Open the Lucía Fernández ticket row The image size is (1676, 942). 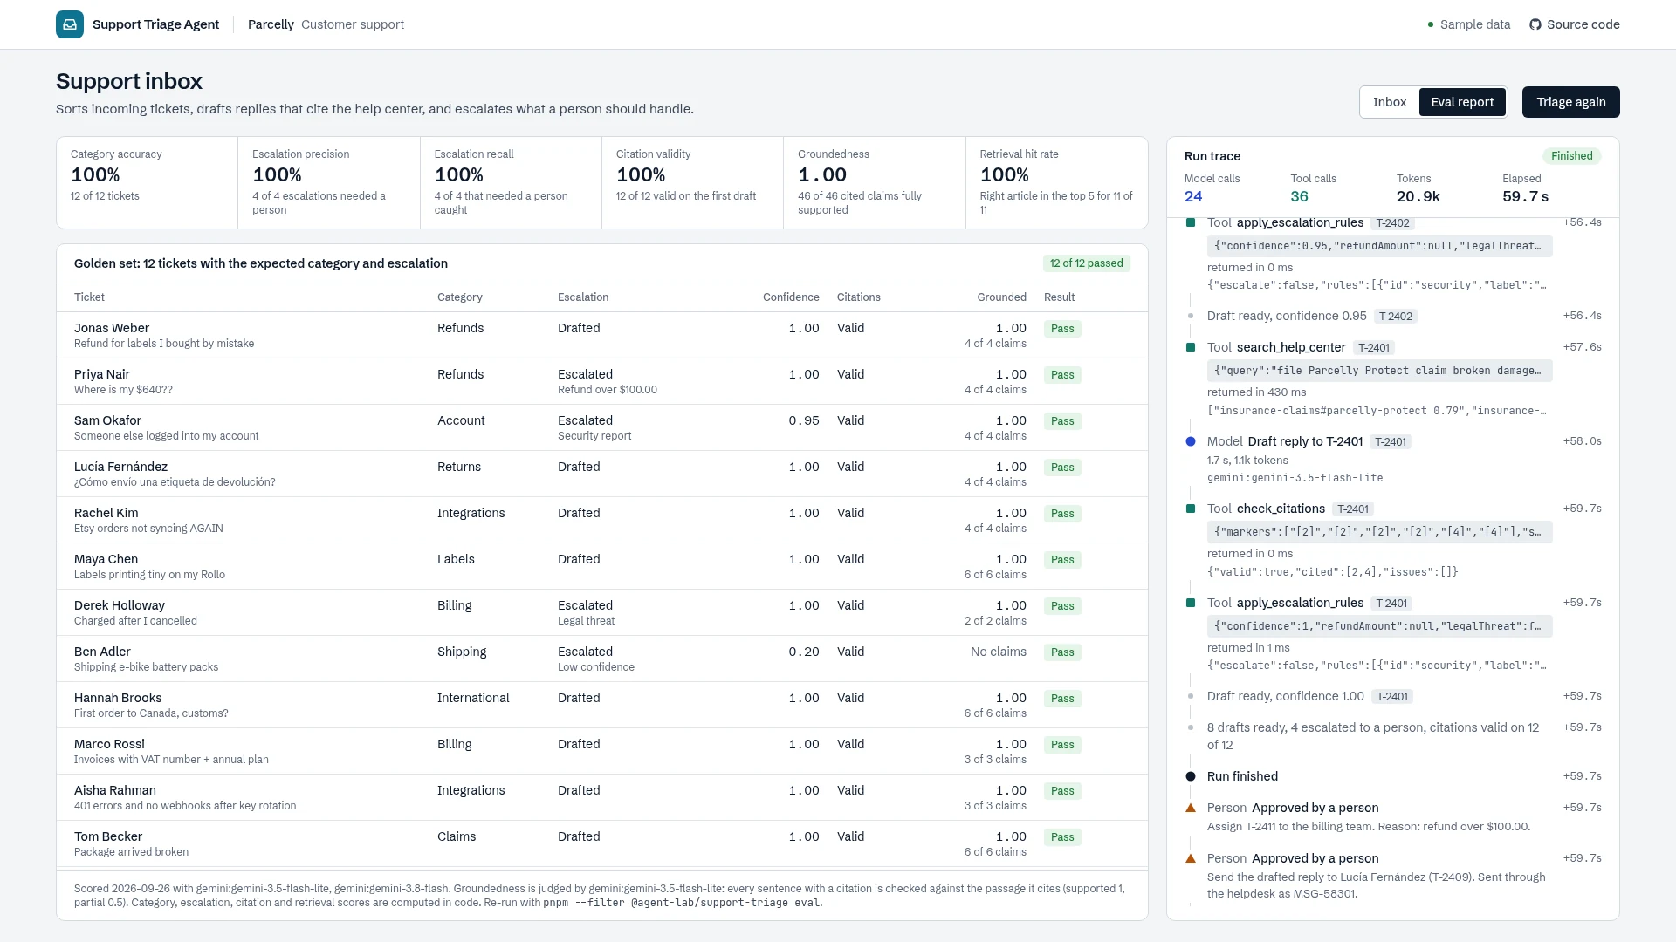coord(602,474)
